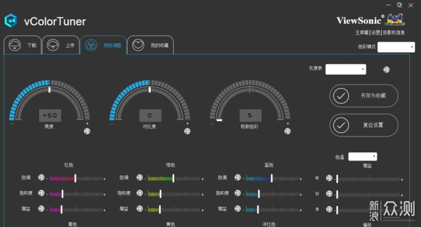Reset 蓝色 色调 with its knob icon
Screen dimensions: 421x227
(237, 177)
